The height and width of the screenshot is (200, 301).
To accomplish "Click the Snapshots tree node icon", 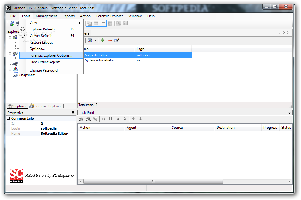I will click(x=15, y=75).
